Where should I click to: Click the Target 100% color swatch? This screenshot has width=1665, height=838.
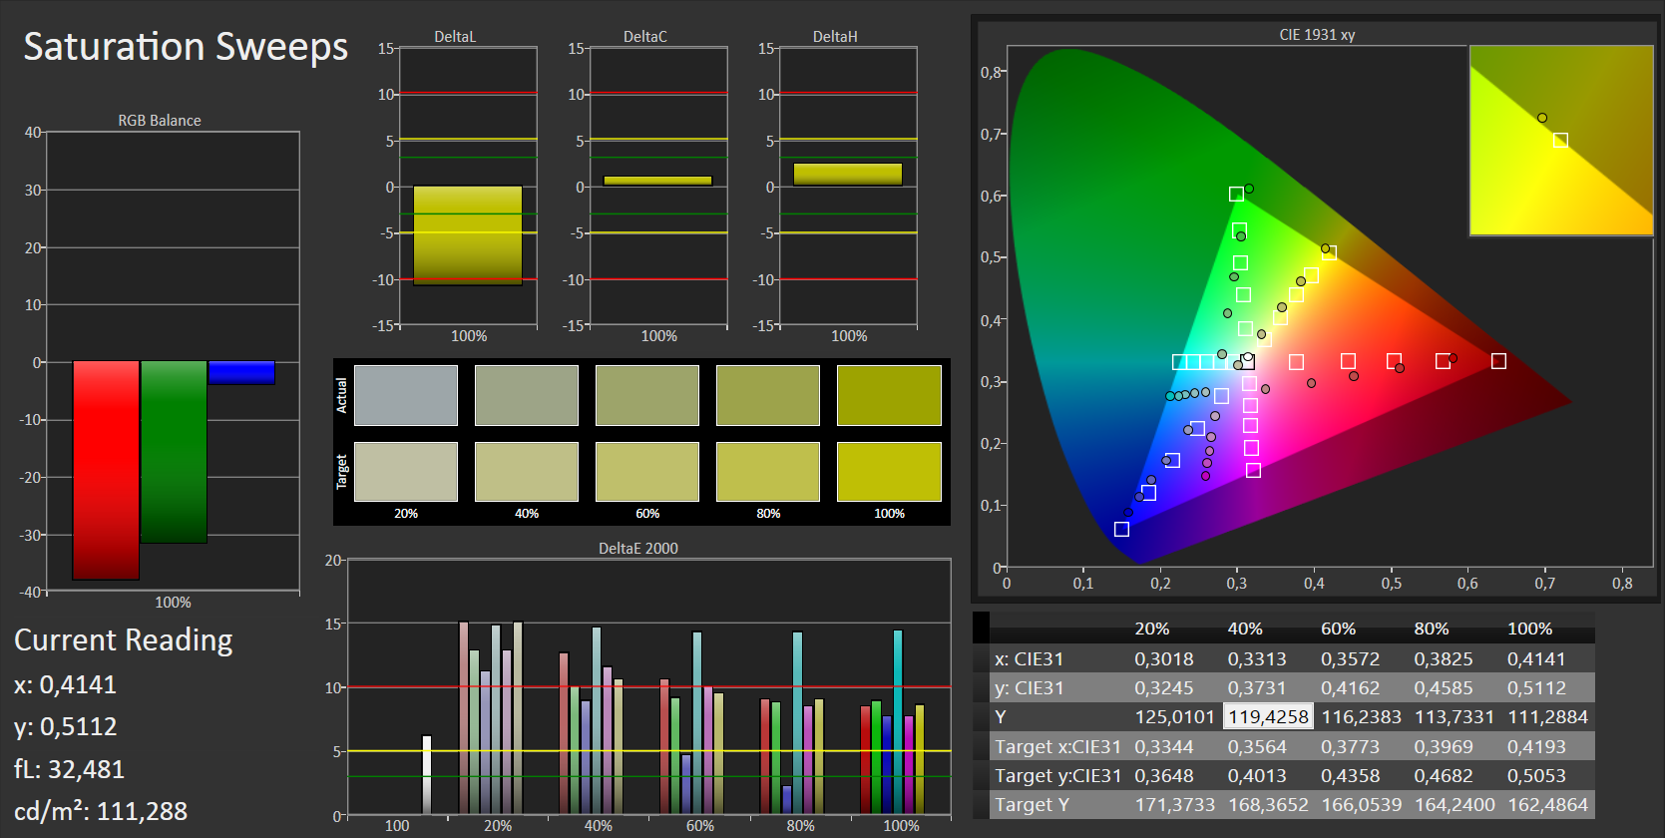889,472
